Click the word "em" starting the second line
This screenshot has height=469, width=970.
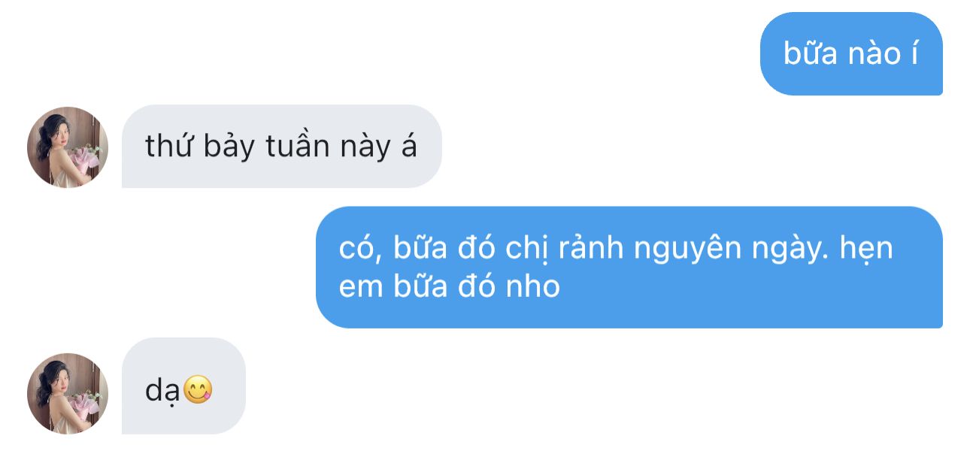pos(362,288)
